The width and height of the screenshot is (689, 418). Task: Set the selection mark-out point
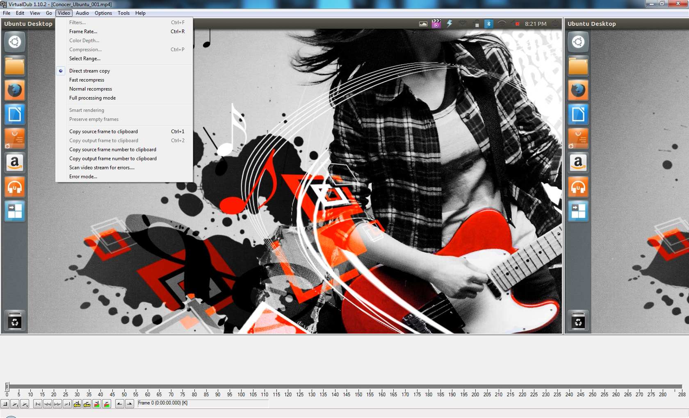click(x=129, y=404)
